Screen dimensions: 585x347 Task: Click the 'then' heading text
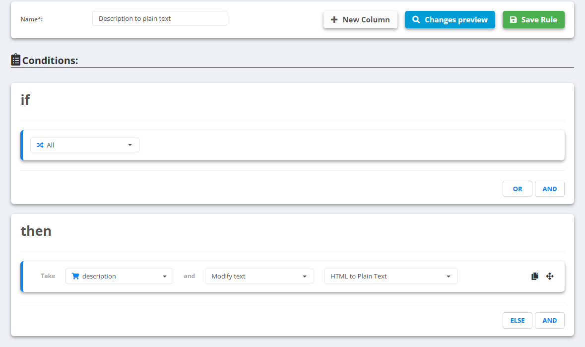pos(36,231)
